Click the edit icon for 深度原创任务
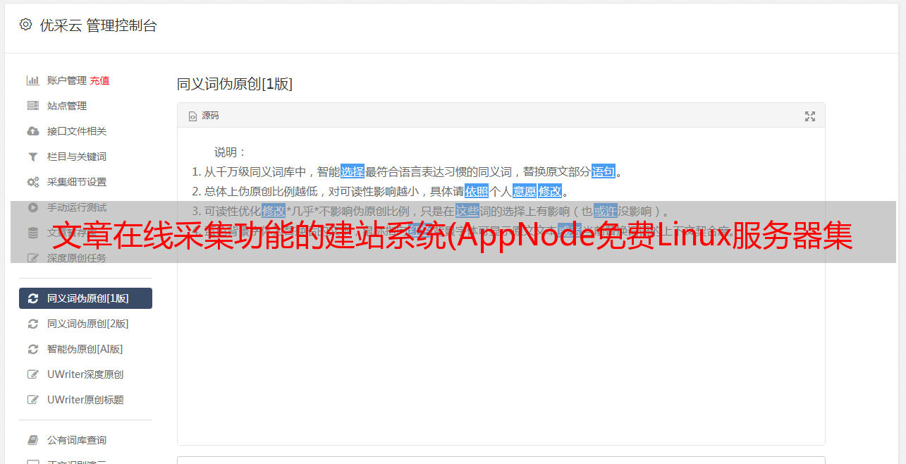The height and width of the screenshot is (464, 906). point(32,258)
